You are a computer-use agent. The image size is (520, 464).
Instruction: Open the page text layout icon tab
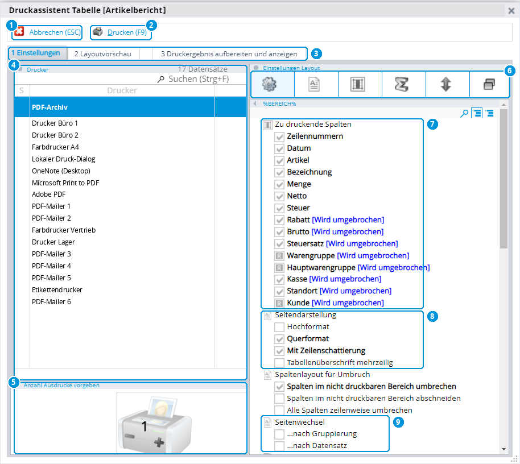pos(313,84)
